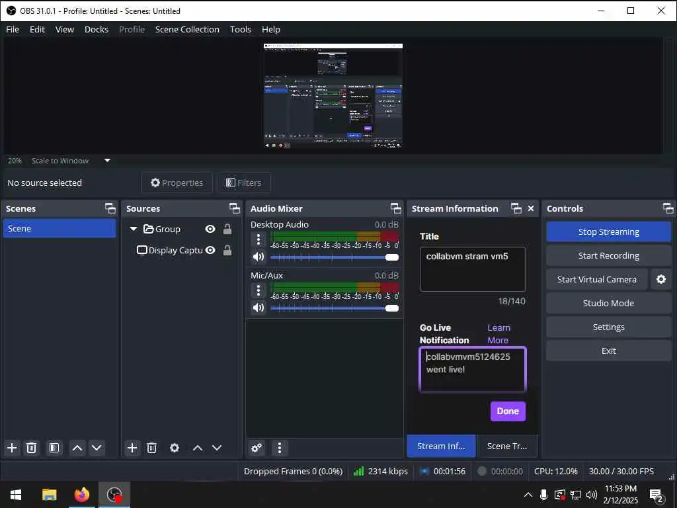Open source properties gear icon
677x508 pixels.
click(x=175, y=448)
